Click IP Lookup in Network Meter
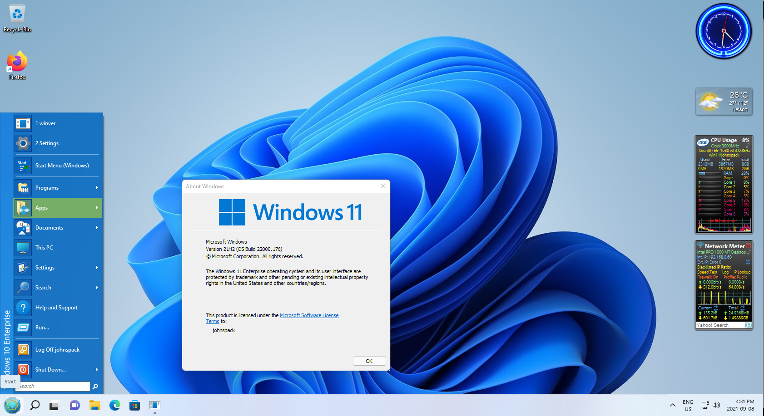764x416 pixels. tap(742, 272)
